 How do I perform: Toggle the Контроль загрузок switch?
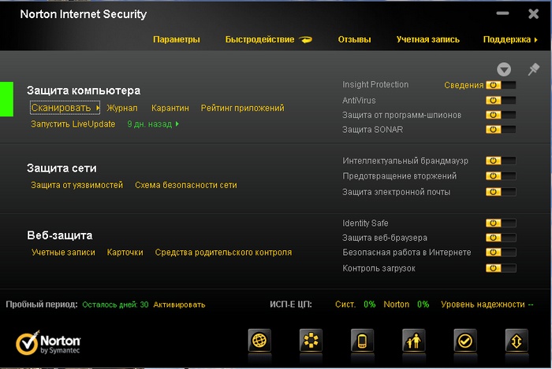[x=501, y=268]
